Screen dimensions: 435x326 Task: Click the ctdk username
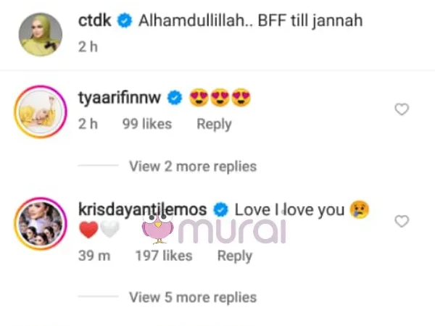94,20
